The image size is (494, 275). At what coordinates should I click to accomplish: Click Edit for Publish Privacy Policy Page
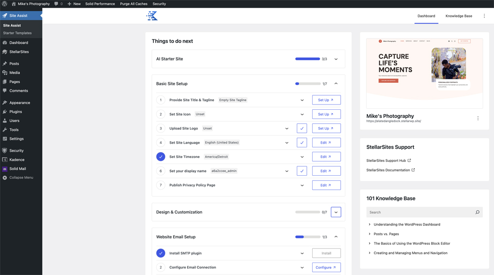[x=327, y=185]
